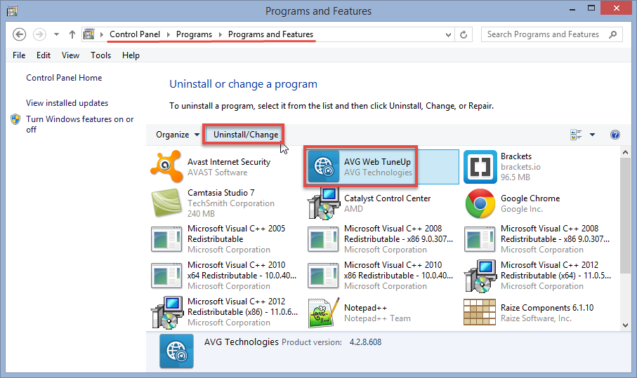Image resolution: width=637 pixels, height=378 pixels.
Task: Open Control Panel Home link
Action: point(64,78)
